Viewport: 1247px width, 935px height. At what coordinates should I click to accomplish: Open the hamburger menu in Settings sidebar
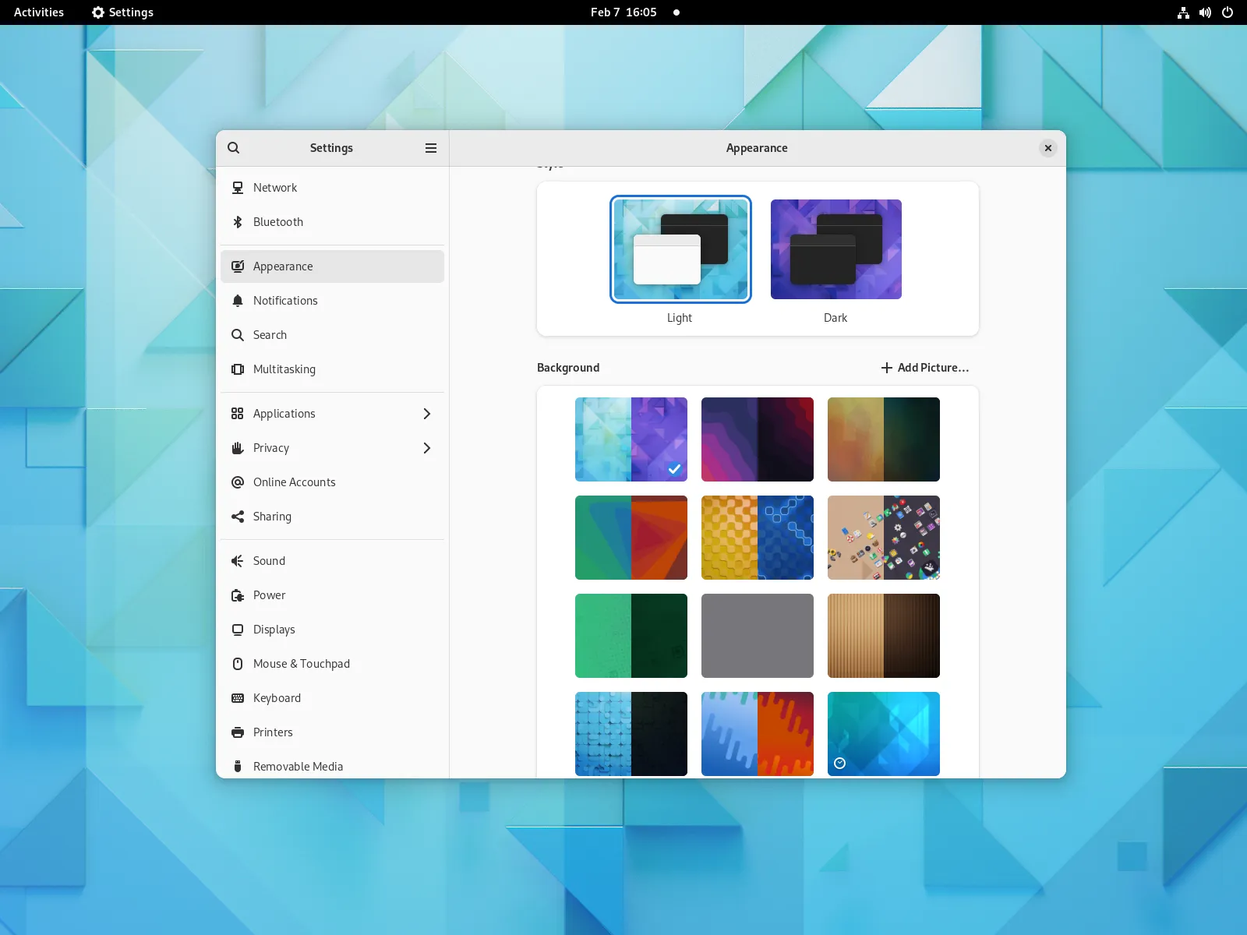[x=430, y=148]
